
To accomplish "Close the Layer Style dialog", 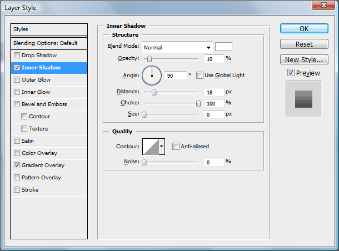I will (326, 5).
